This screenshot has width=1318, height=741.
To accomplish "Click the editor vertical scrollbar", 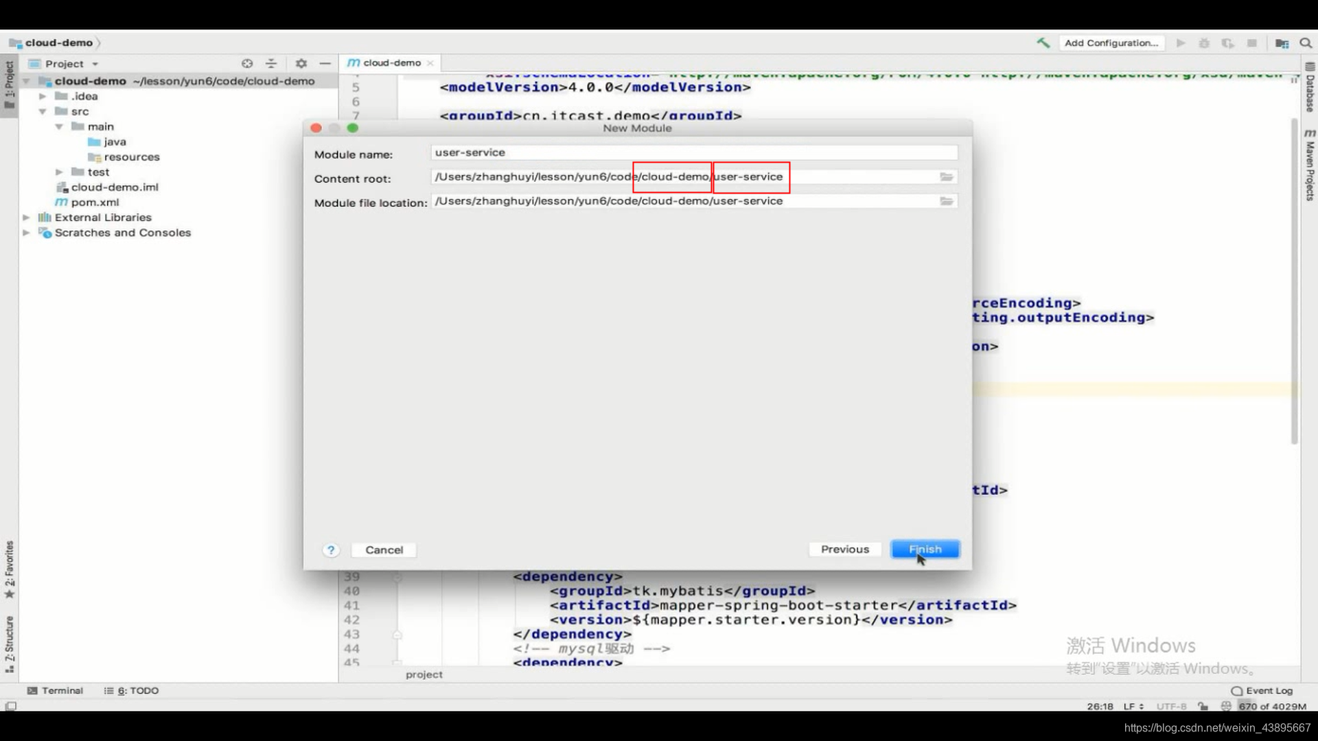I will click(x=1294, y=281).
